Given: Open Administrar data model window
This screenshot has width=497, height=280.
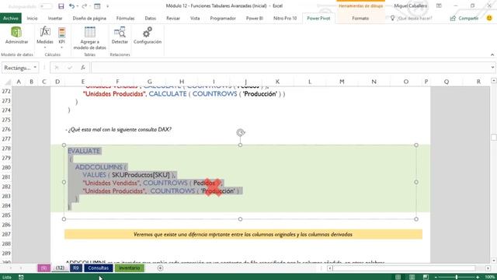Looking at the screenshot, I should [x=16, y=35].
